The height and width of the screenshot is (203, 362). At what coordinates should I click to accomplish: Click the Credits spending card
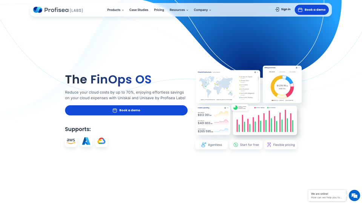point(213,120)
